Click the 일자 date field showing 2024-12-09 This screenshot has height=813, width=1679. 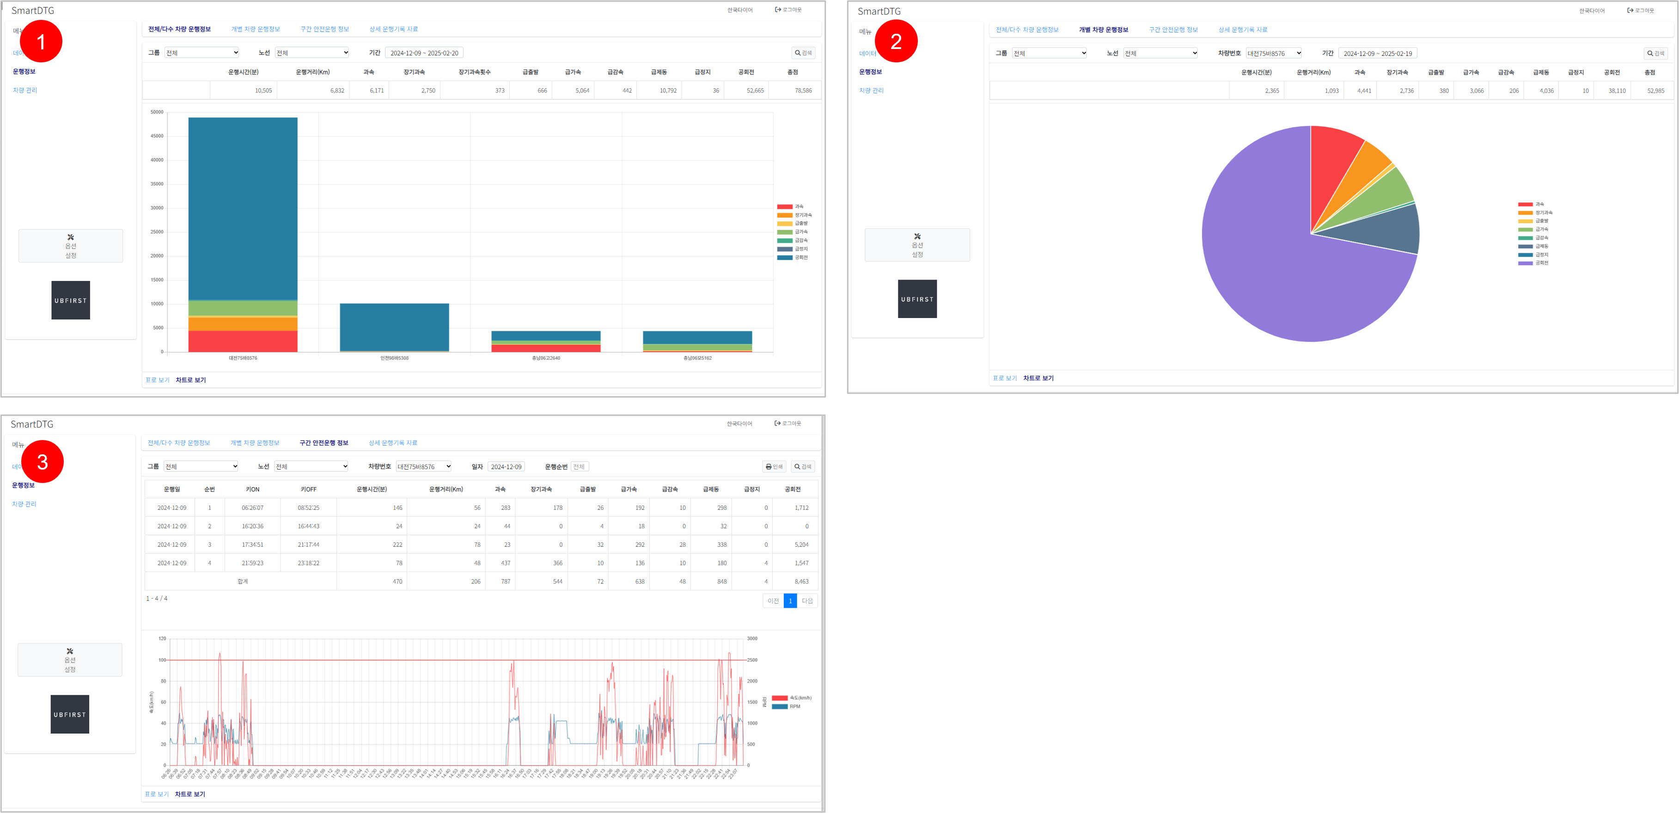click(x=506, y=467)
